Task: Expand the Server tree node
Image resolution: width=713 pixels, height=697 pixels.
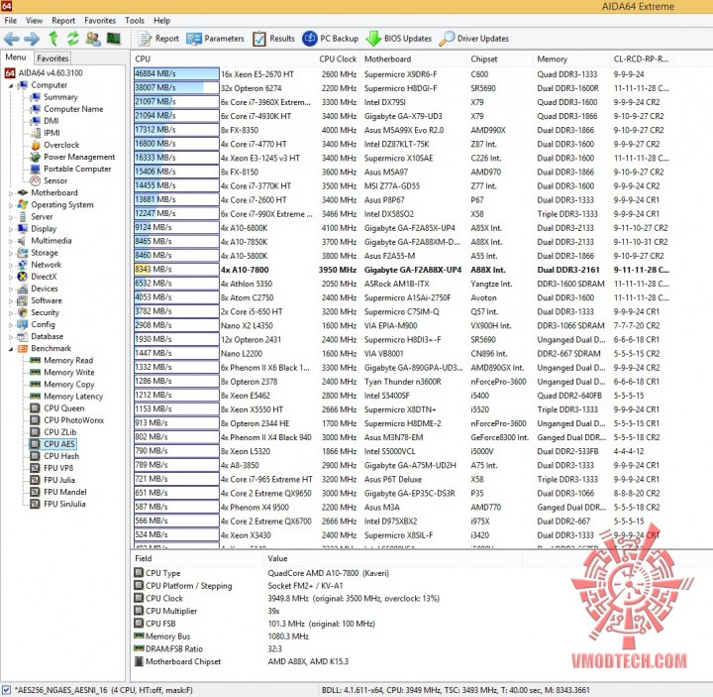Action: pyautogui.click(x=11, y=217)
